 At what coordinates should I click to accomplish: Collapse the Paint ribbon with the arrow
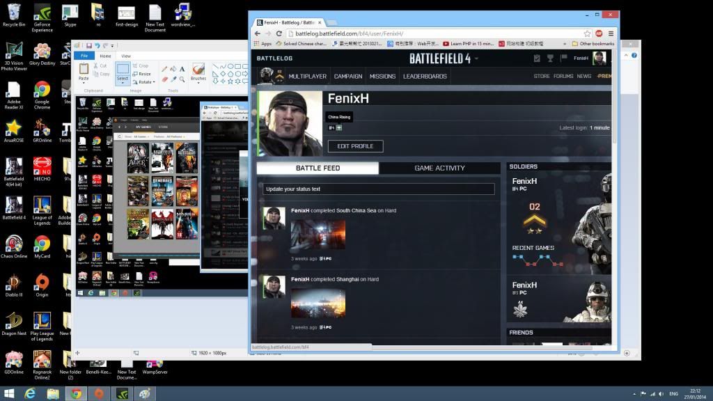pos(626,56)
